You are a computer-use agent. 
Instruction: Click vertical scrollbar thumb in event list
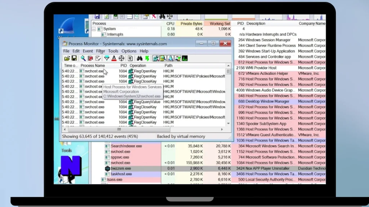click(x=228, y=72)
